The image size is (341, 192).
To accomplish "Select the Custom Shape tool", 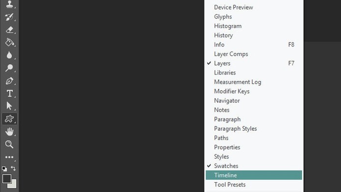I will (x=9, y=119).
